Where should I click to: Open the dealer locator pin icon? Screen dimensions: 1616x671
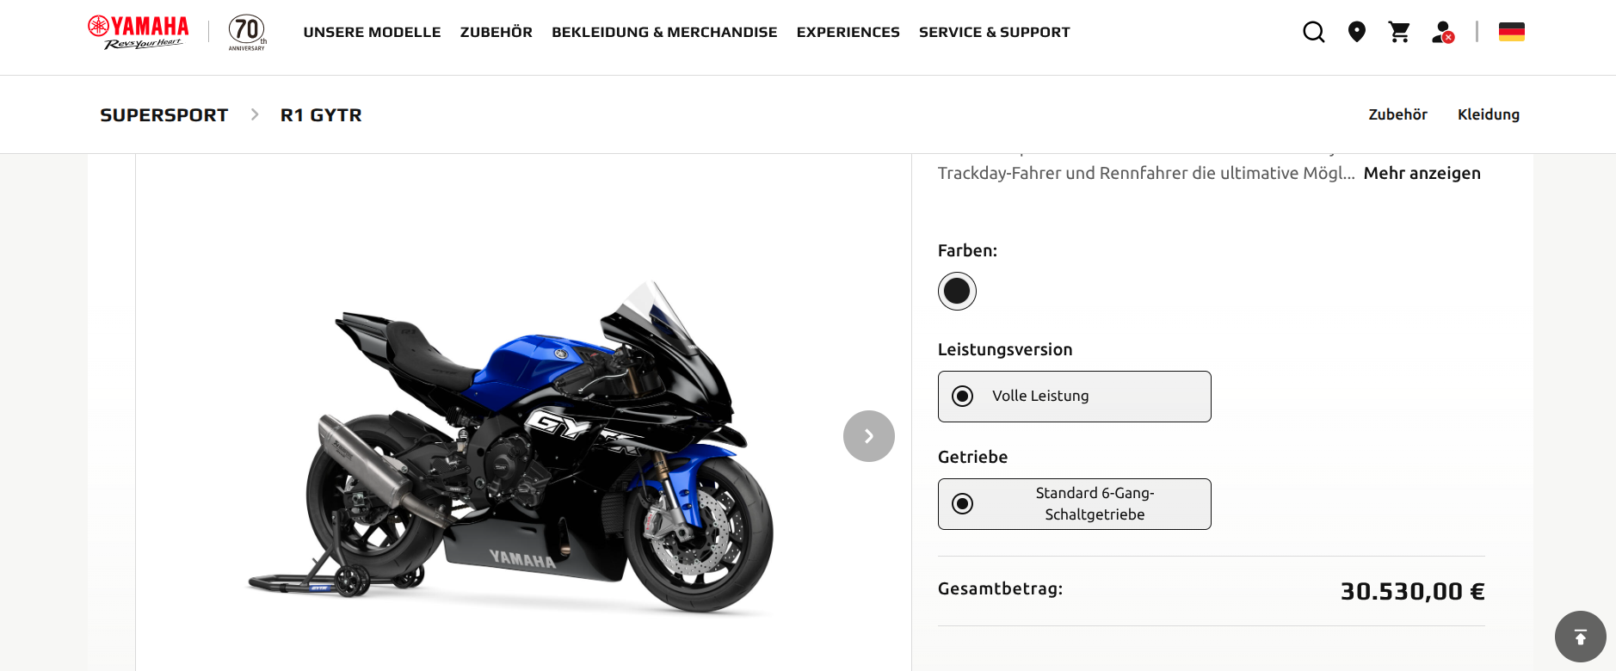pyautogui.click(x=1357, y=32)
